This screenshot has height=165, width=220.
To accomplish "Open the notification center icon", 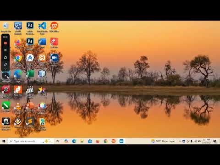I will (215, 141).
